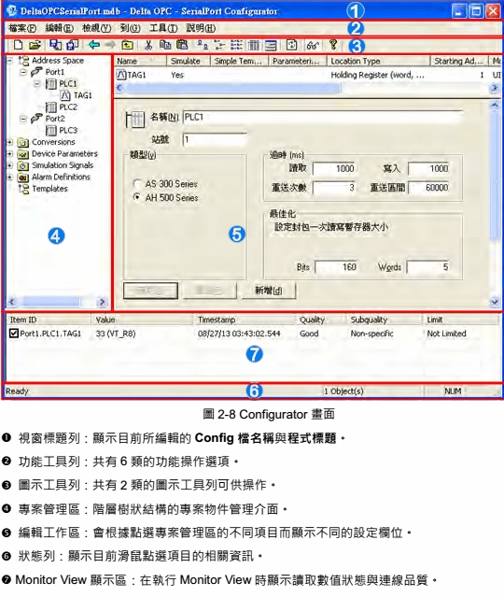Open the 編輯(E) menu
The height and width of the screenshot is (597, 504).
click(x=59, y=28)
